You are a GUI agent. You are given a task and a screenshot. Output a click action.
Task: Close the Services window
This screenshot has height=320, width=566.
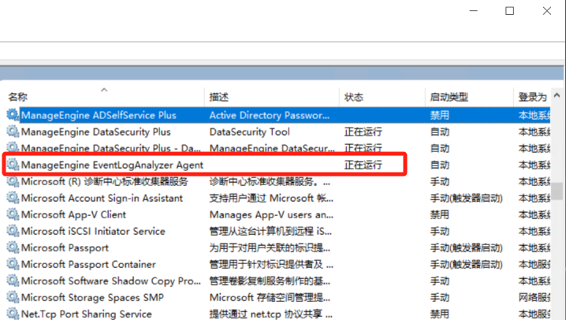[547, 11]
